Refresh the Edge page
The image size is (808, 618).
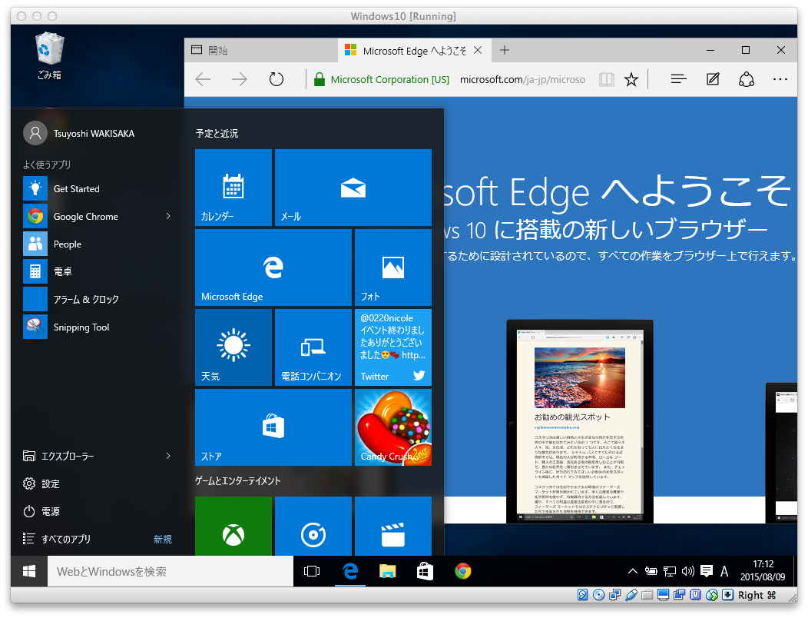point(277,79)
